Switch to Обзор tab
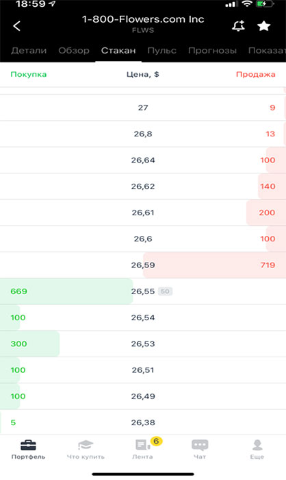This screenshot has width=286, height=480. pyautogui.click(x=74, y=51)
